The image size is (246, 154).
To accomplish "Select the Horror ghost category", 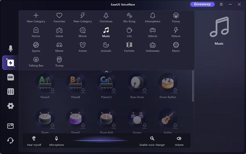I will [x=36, y=32].
